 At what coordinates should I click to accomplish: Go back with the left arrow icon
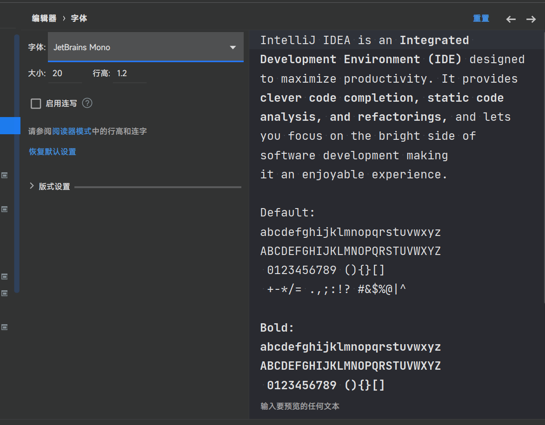pos(511,19)
